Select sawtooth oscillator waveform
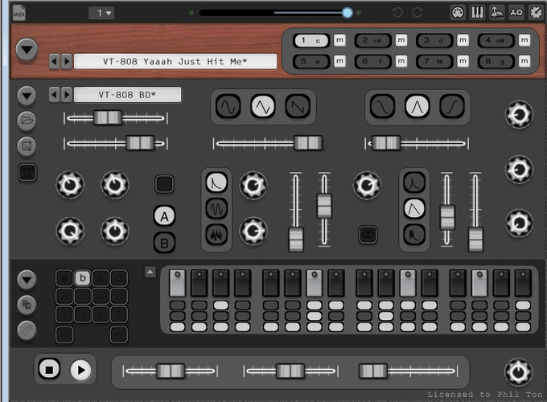This screenshot has height=402, width=547. coord(298,107)
